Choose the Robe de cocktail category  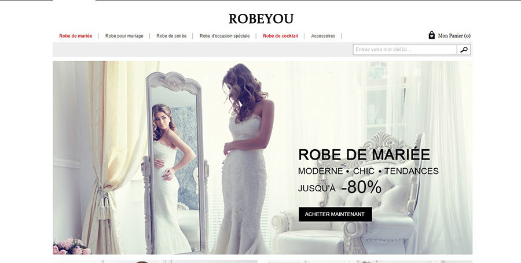280,36
